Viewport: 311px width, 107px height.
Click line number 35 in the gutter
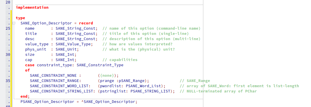pos(8,81)
